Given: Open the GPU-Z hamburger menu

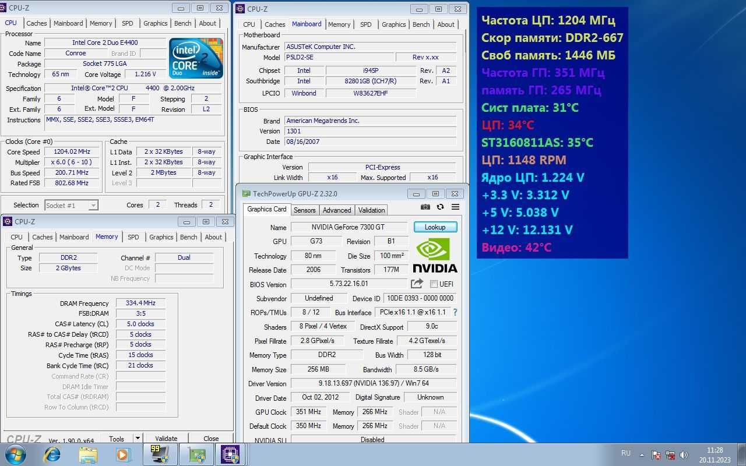Looking at the screenshot, I should (455, 207).
